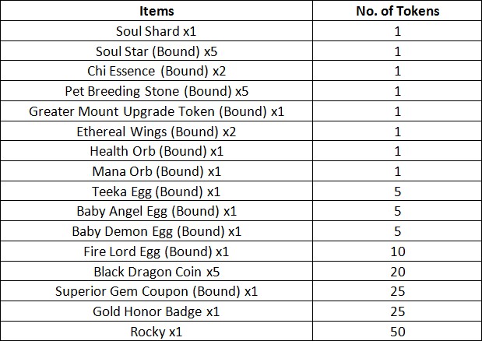Click the Mana Orb (Bound) x1 cell
Image resolution: width=482 pixels, height=341 pixels.
(157, 171)
